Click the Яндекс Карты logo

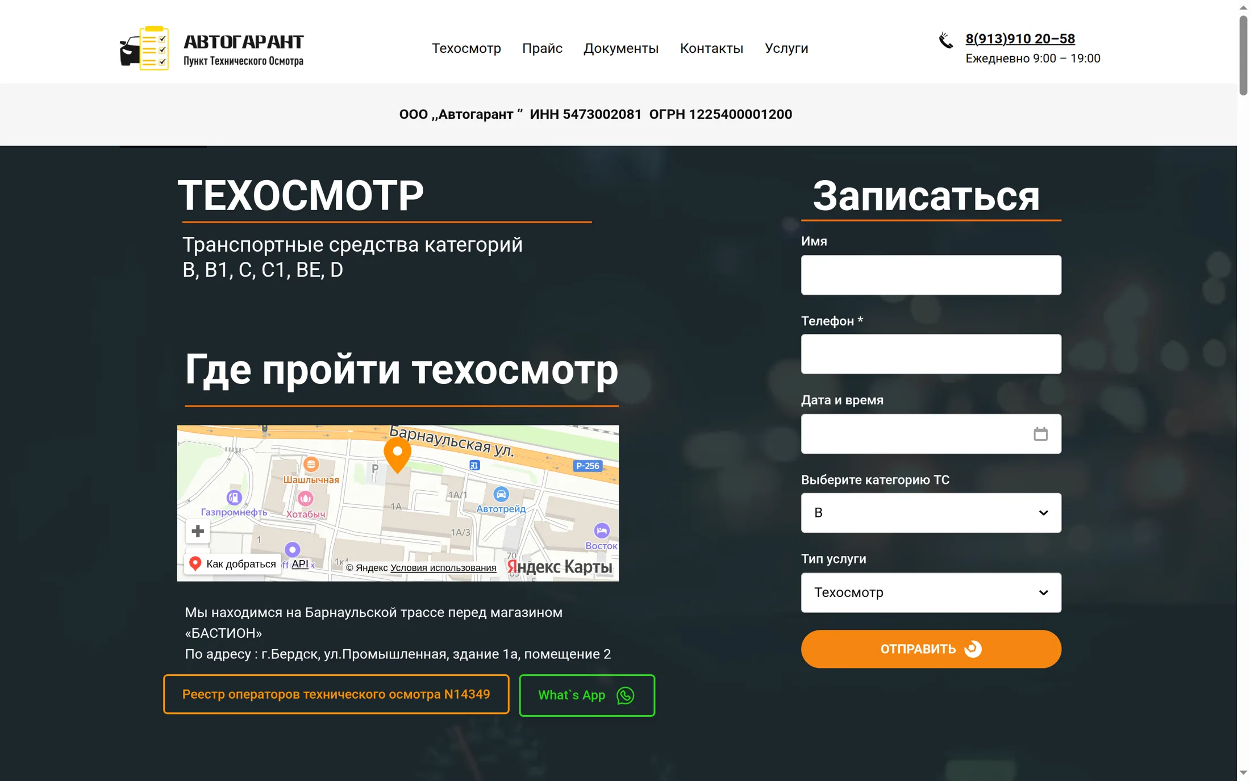pyautogui.click(x=560, y=567)
